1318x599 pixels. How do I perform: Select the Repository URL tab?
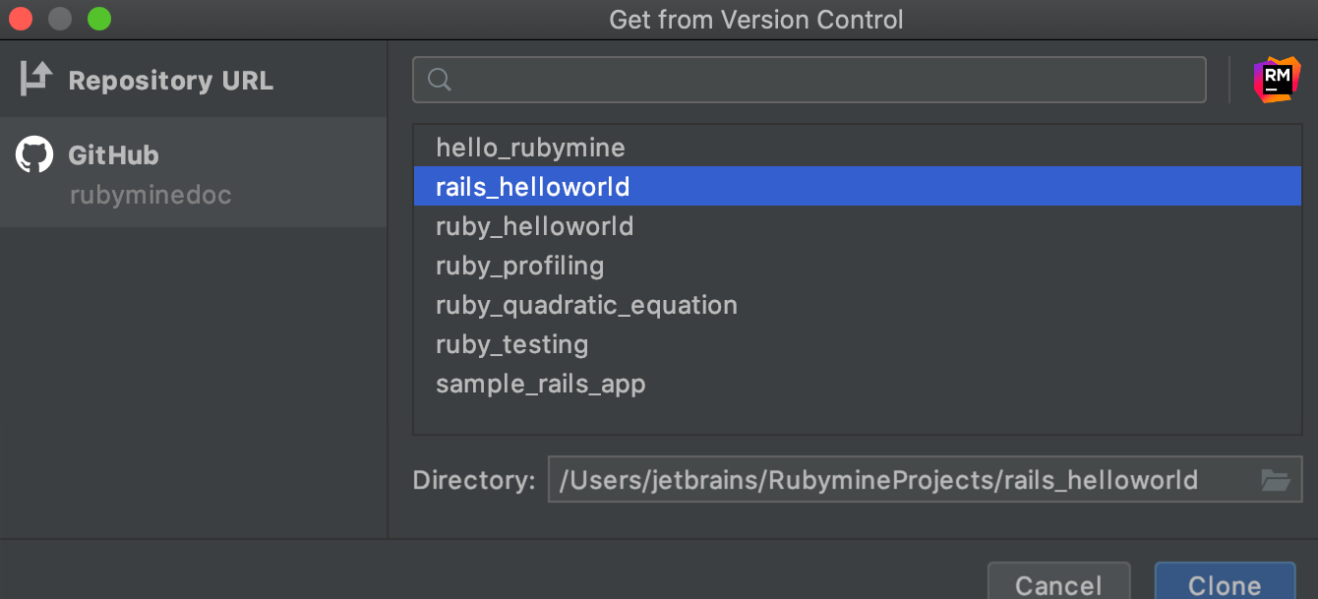coord(170,81)
